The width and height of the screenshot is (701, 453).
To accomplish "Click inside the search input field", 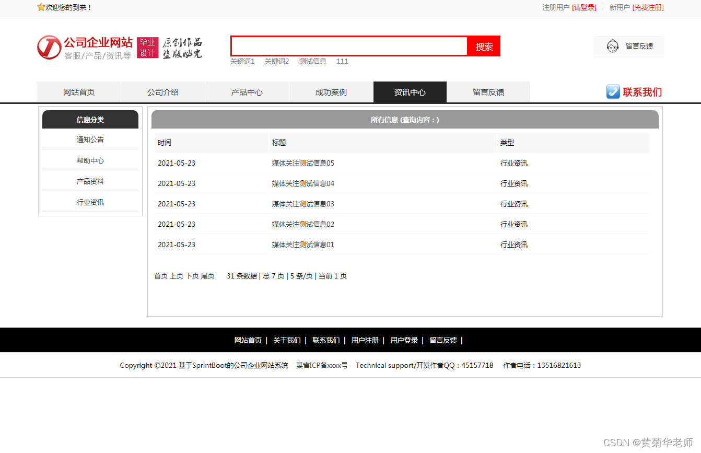I will pos(349,46).
